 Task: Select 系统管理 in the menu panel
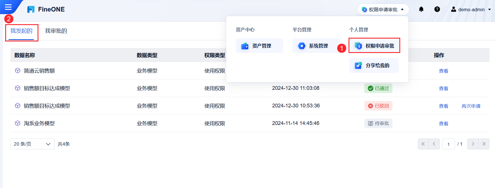point(316,46)
